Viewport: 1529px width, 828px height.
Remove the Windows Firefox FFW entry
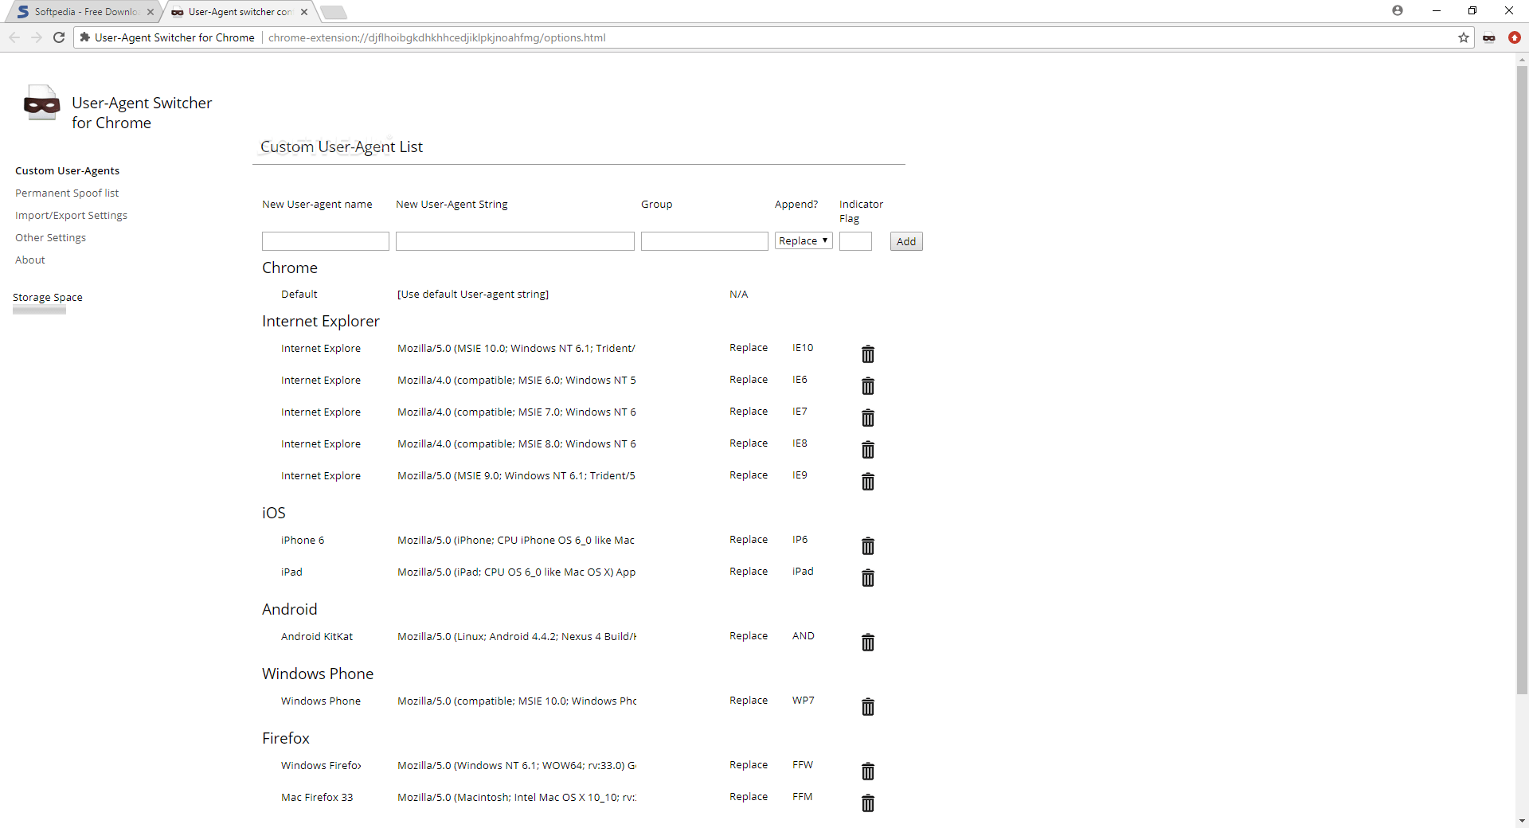coord(868,771)
